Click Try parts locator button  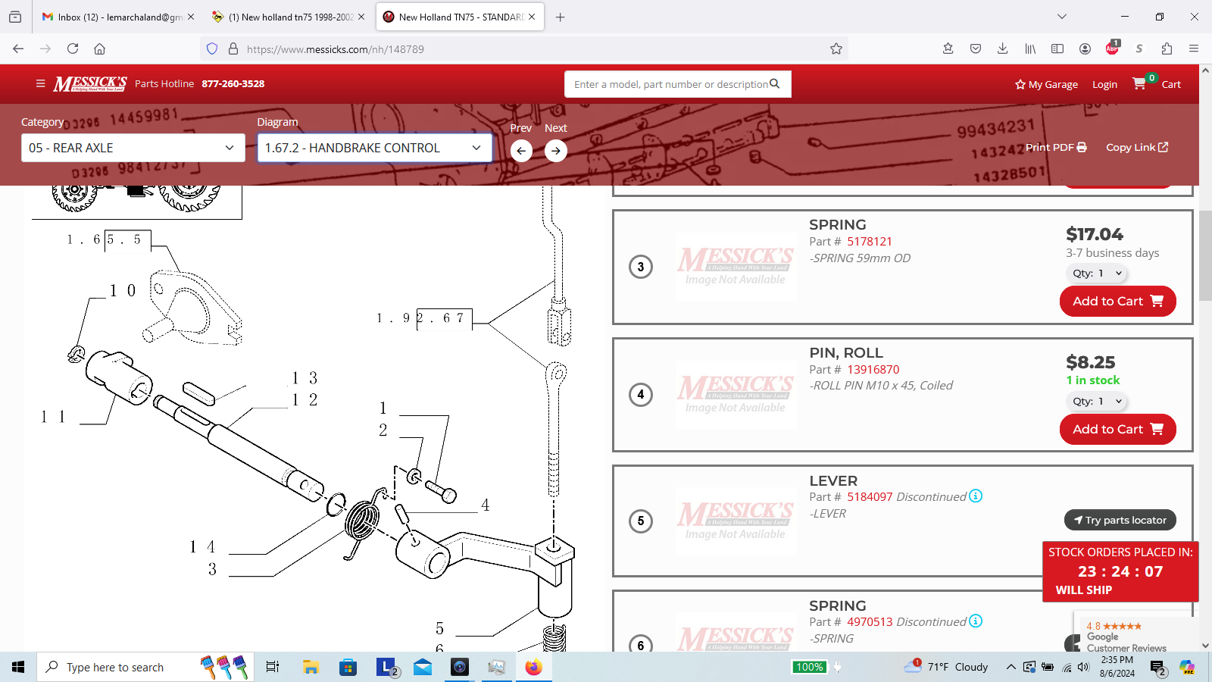tap(1120, 521)
